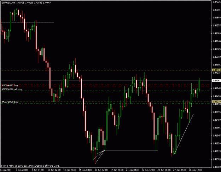Click price scale value 1.45960

[216, 33]
